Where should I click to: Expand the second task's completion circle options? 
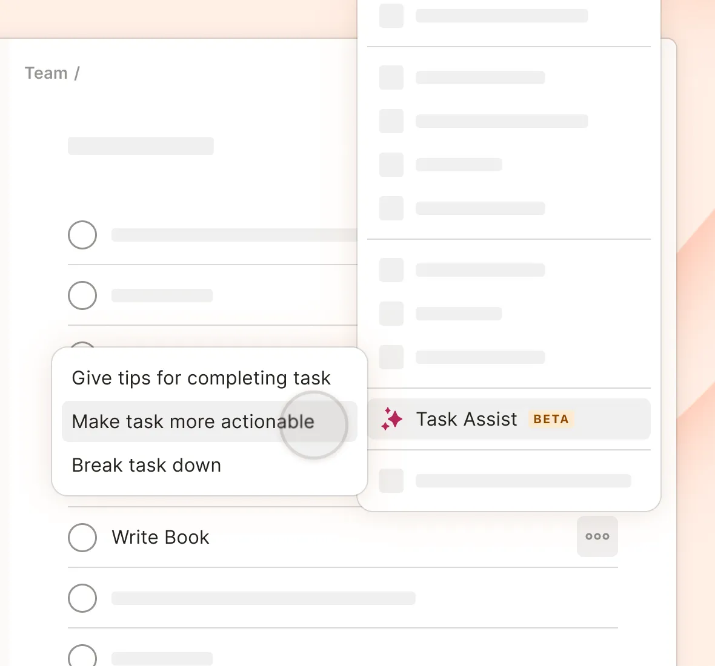click(x=82, y=295)
